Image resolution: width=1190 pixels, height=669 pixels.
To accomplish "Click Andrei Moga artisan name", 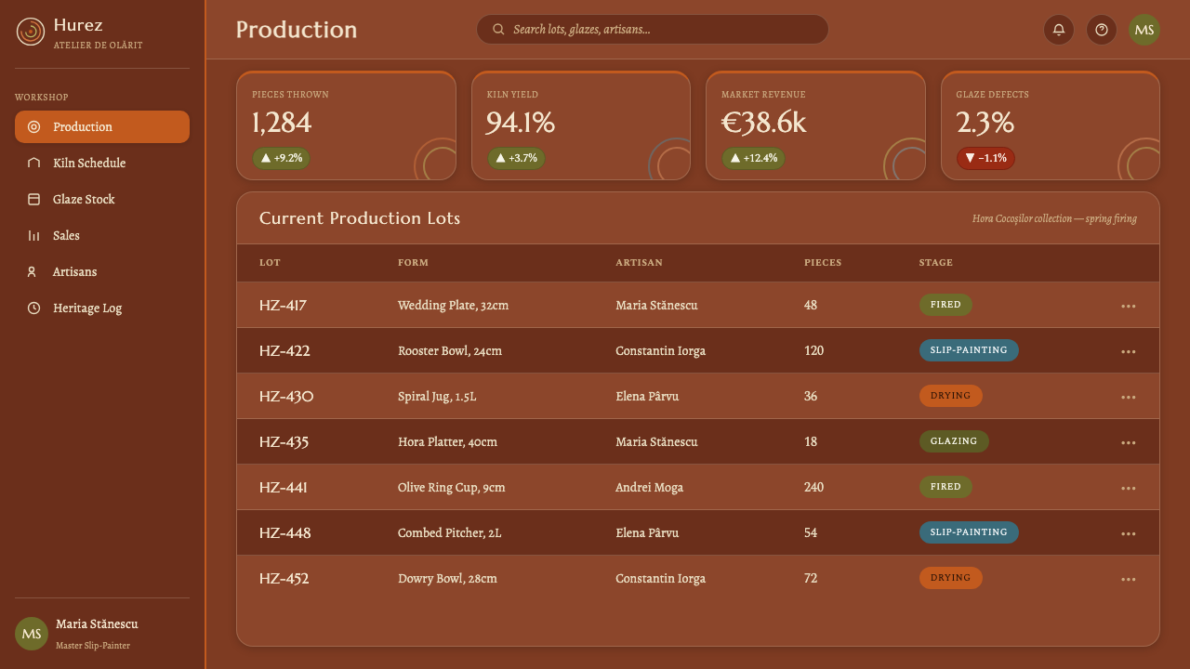I will point(649,488).
